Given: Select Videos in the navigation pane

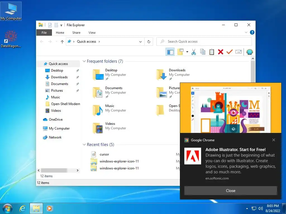Looking at the screenshot, I should click(x=56, y=111).
